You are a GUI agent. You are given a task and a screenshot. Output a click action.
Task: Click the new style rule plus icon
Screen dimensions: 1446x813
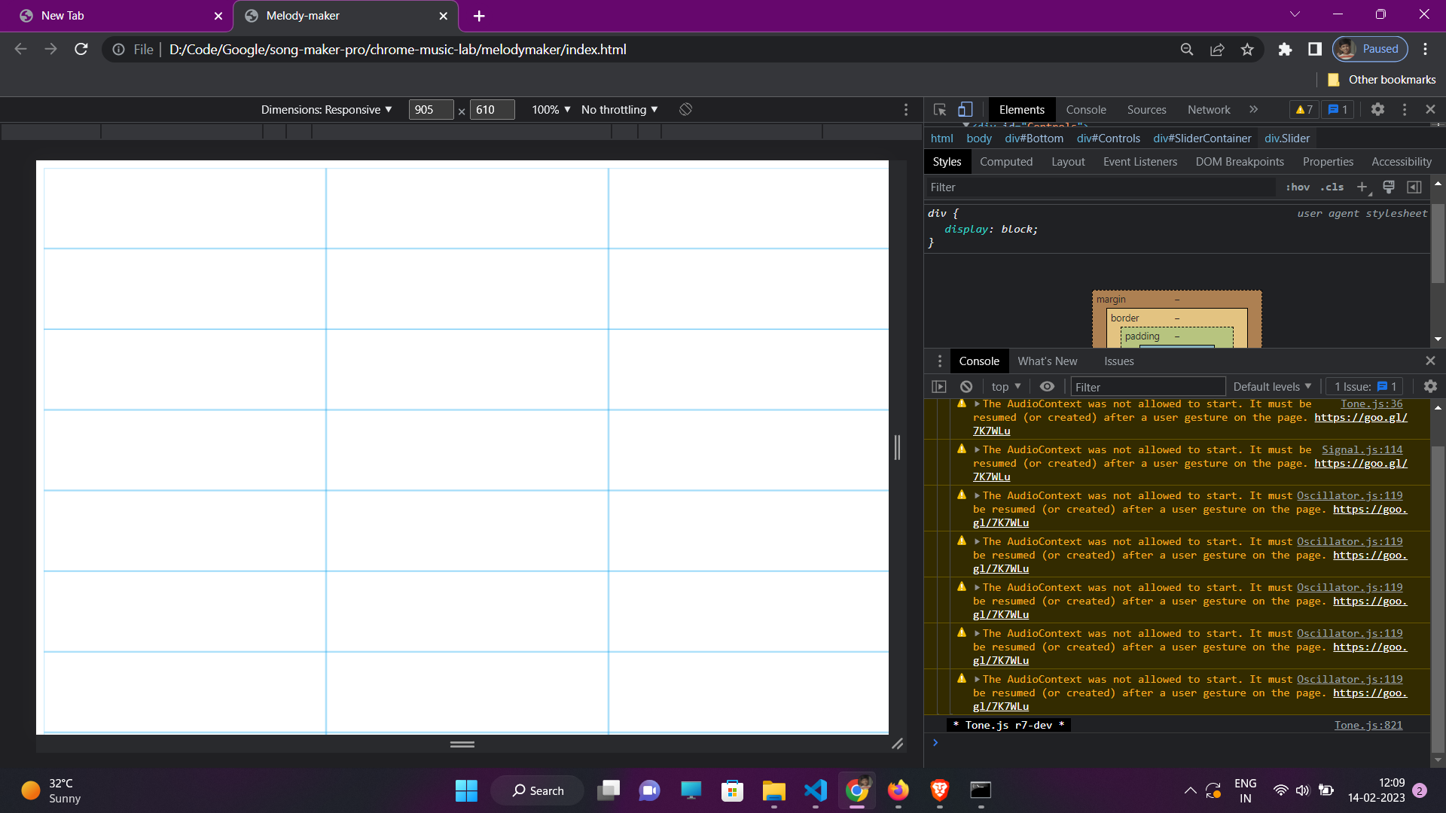point(1362,187)
